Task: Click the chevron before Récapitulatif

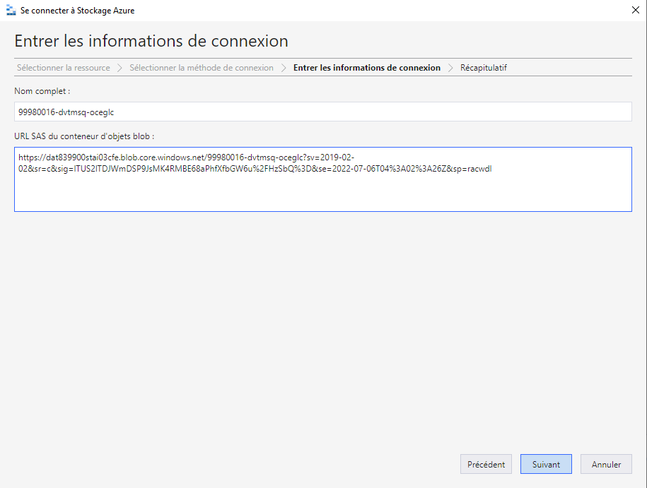Action: (450, 68)
